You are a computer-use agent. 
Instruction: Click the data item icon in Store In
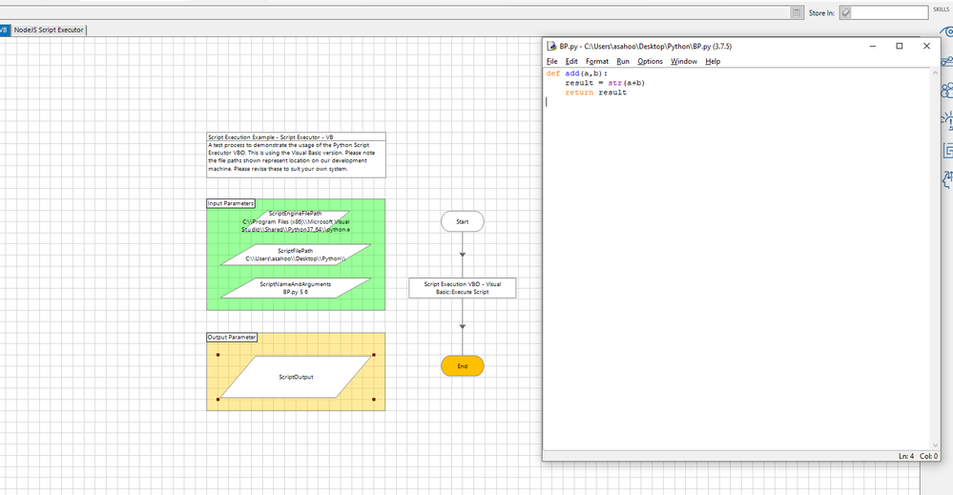(x=845, y=12)
